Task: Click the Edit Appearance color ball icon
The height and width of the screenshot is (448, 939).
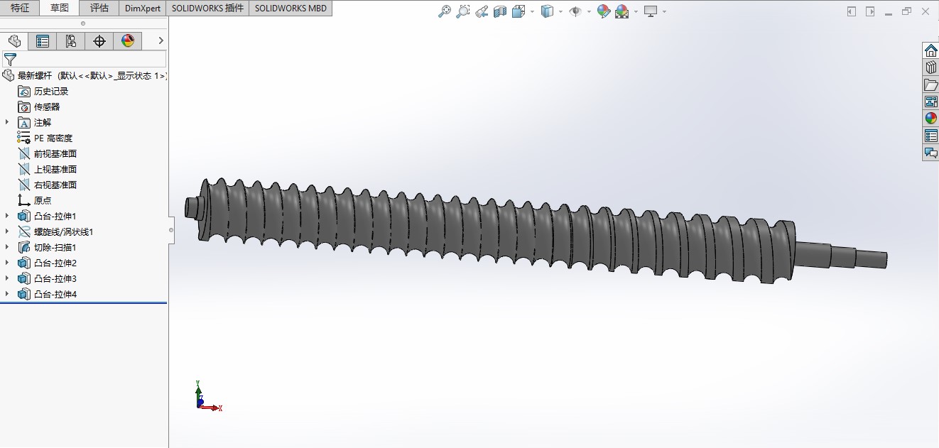Action: [x=604, y=11]
